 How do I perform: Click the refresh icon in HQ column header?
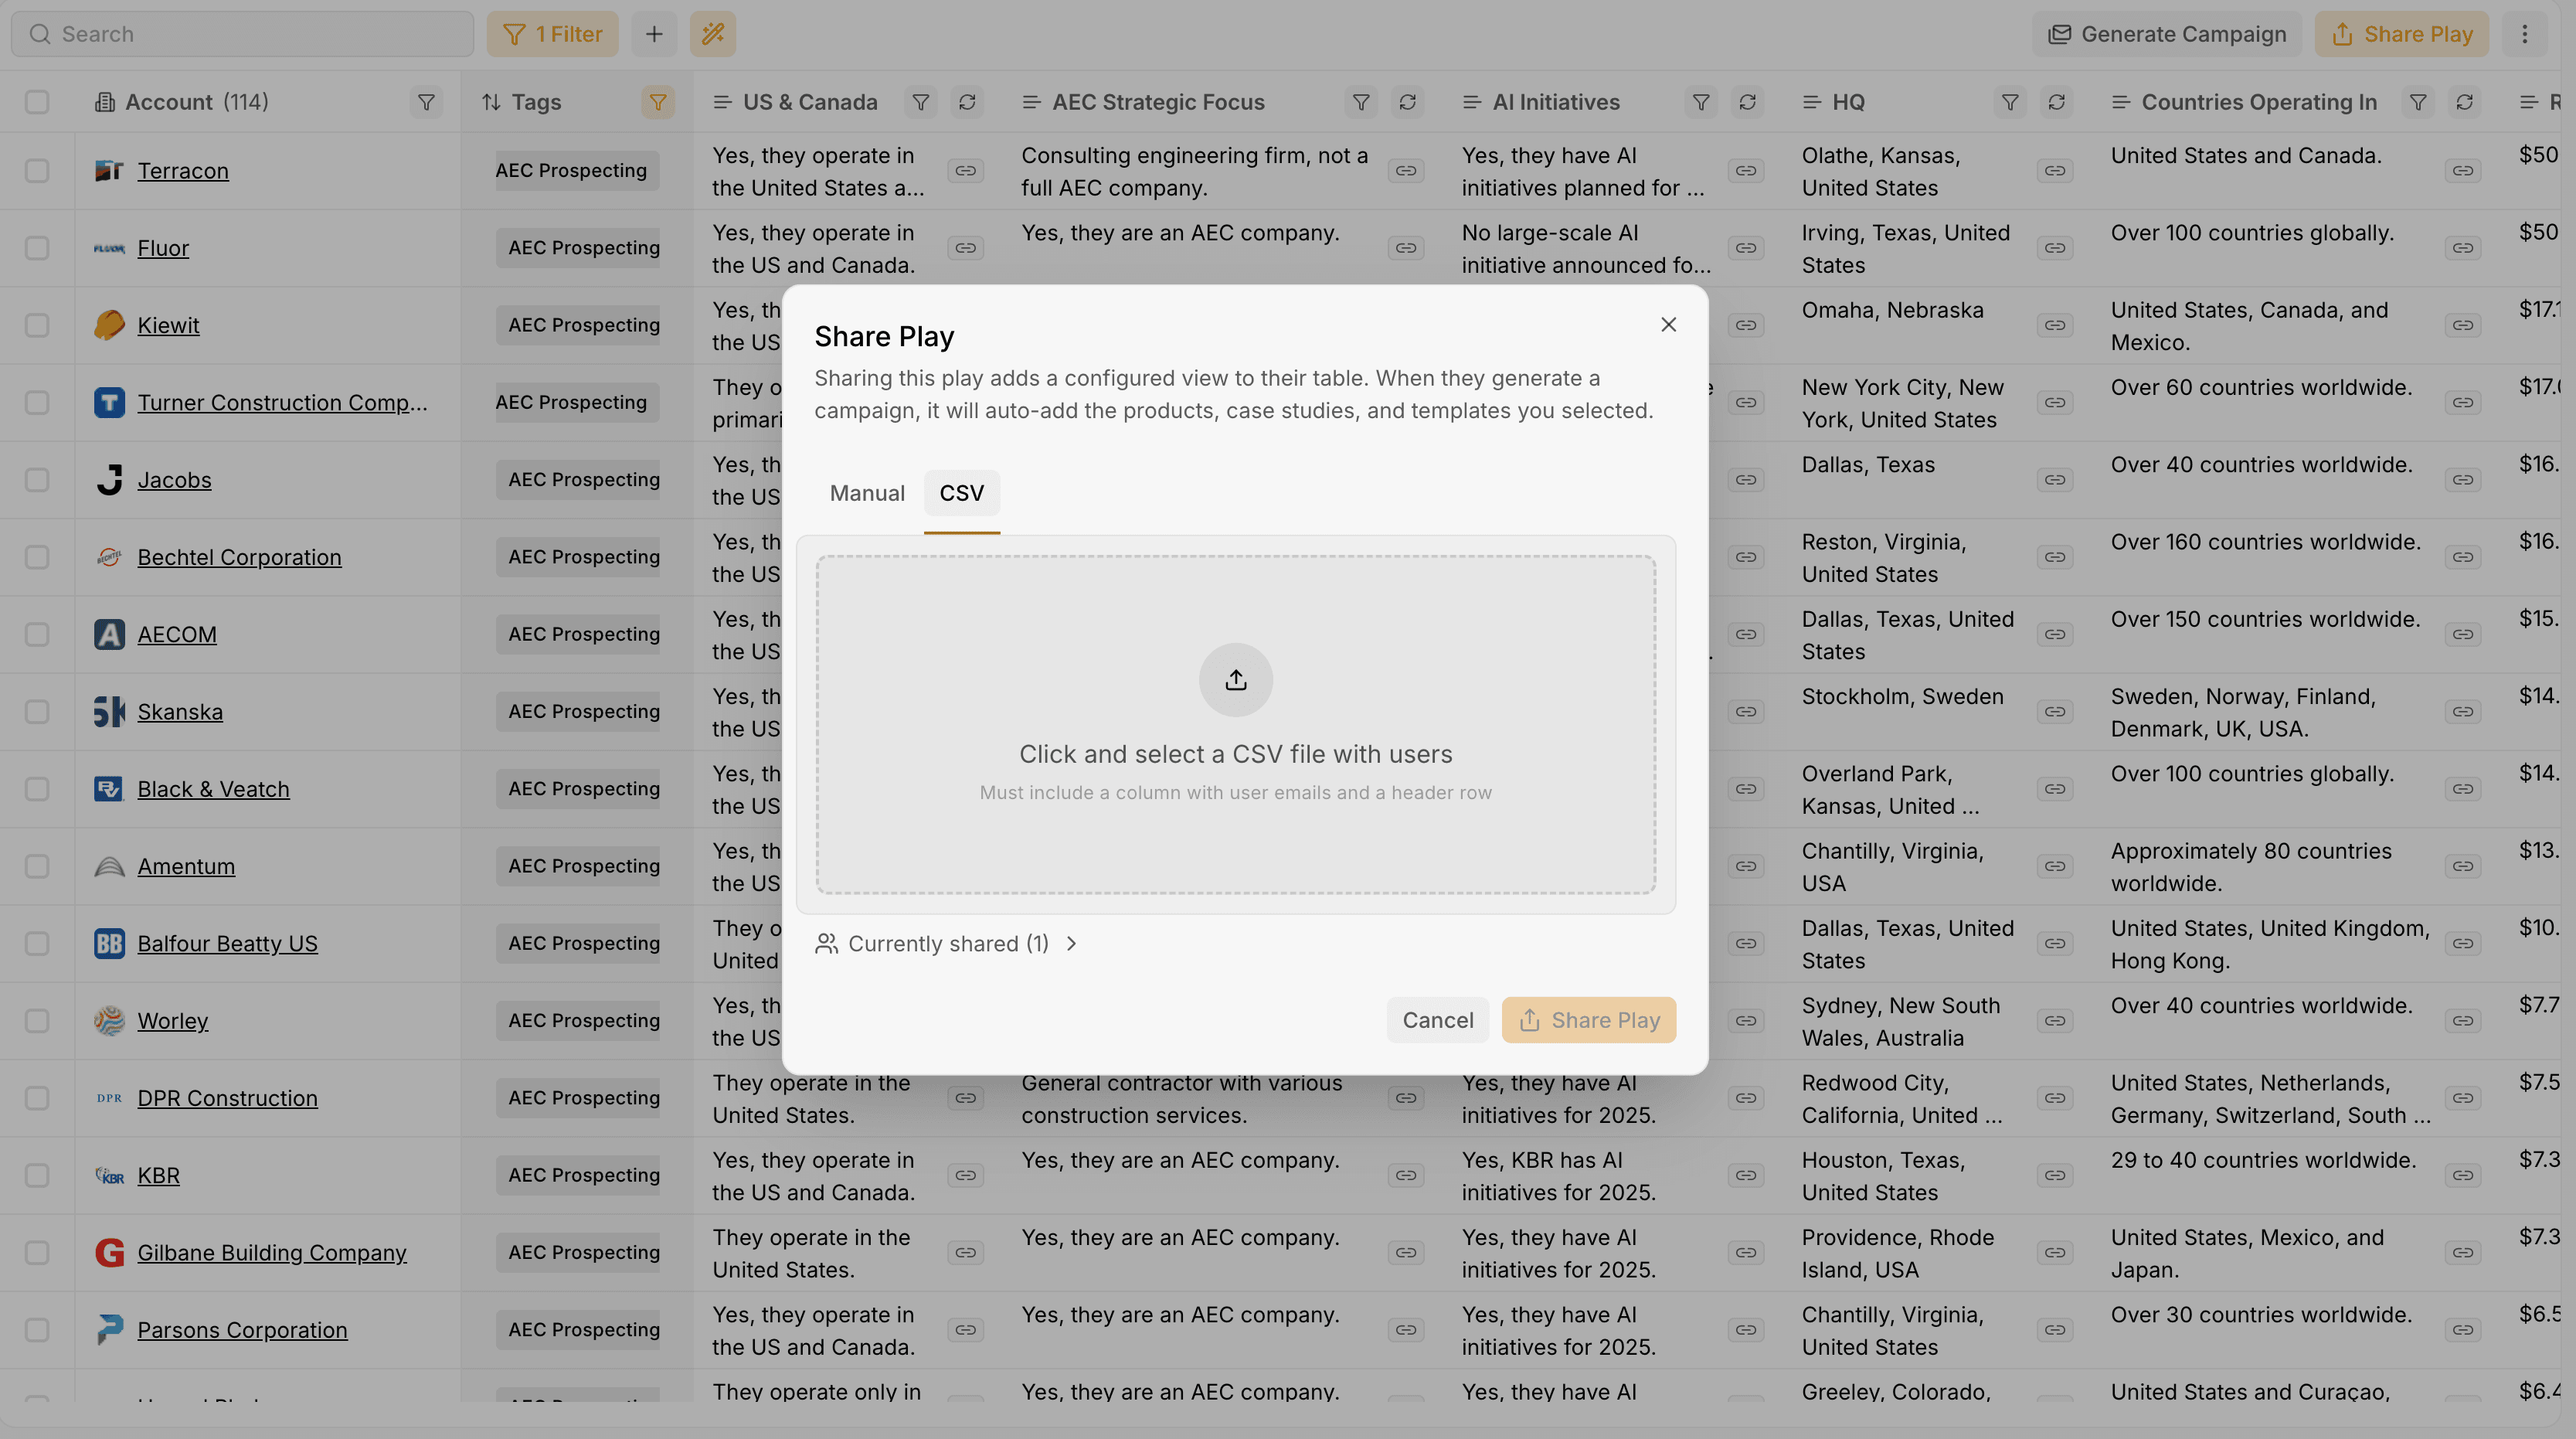[2056, 102]
